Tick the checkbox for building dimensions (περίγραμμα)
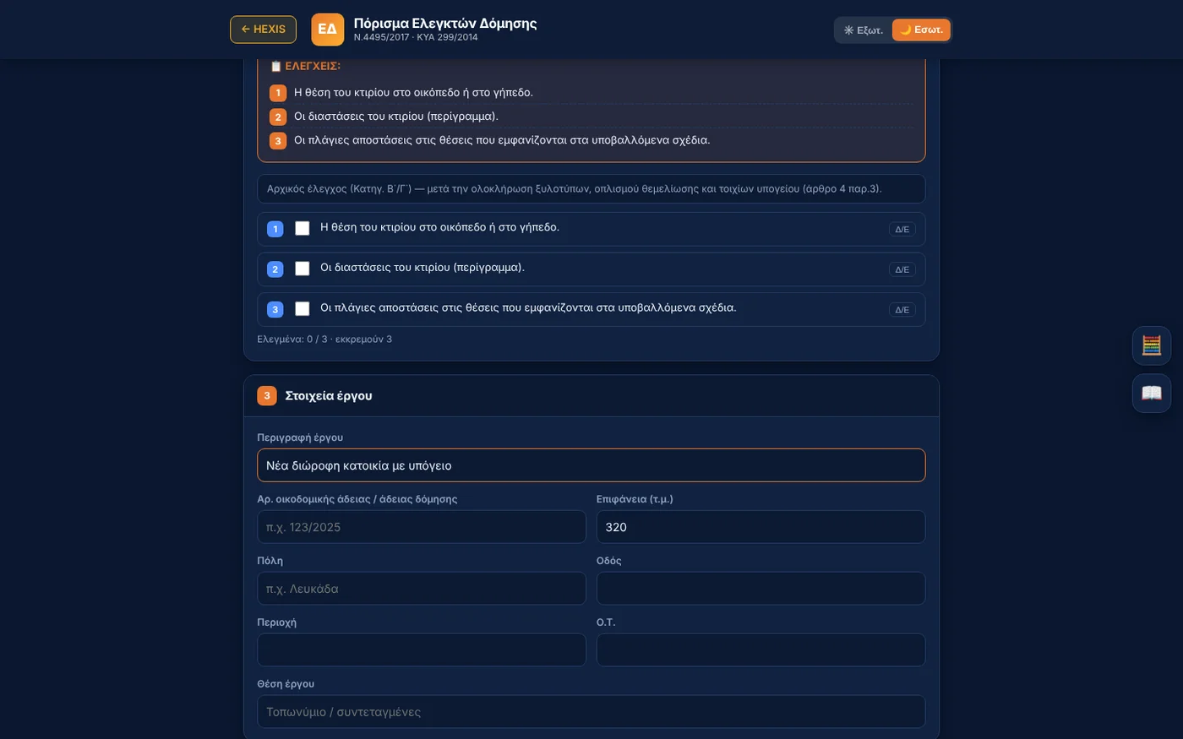This screenshot has width=1183, height=739. [303, 269]
